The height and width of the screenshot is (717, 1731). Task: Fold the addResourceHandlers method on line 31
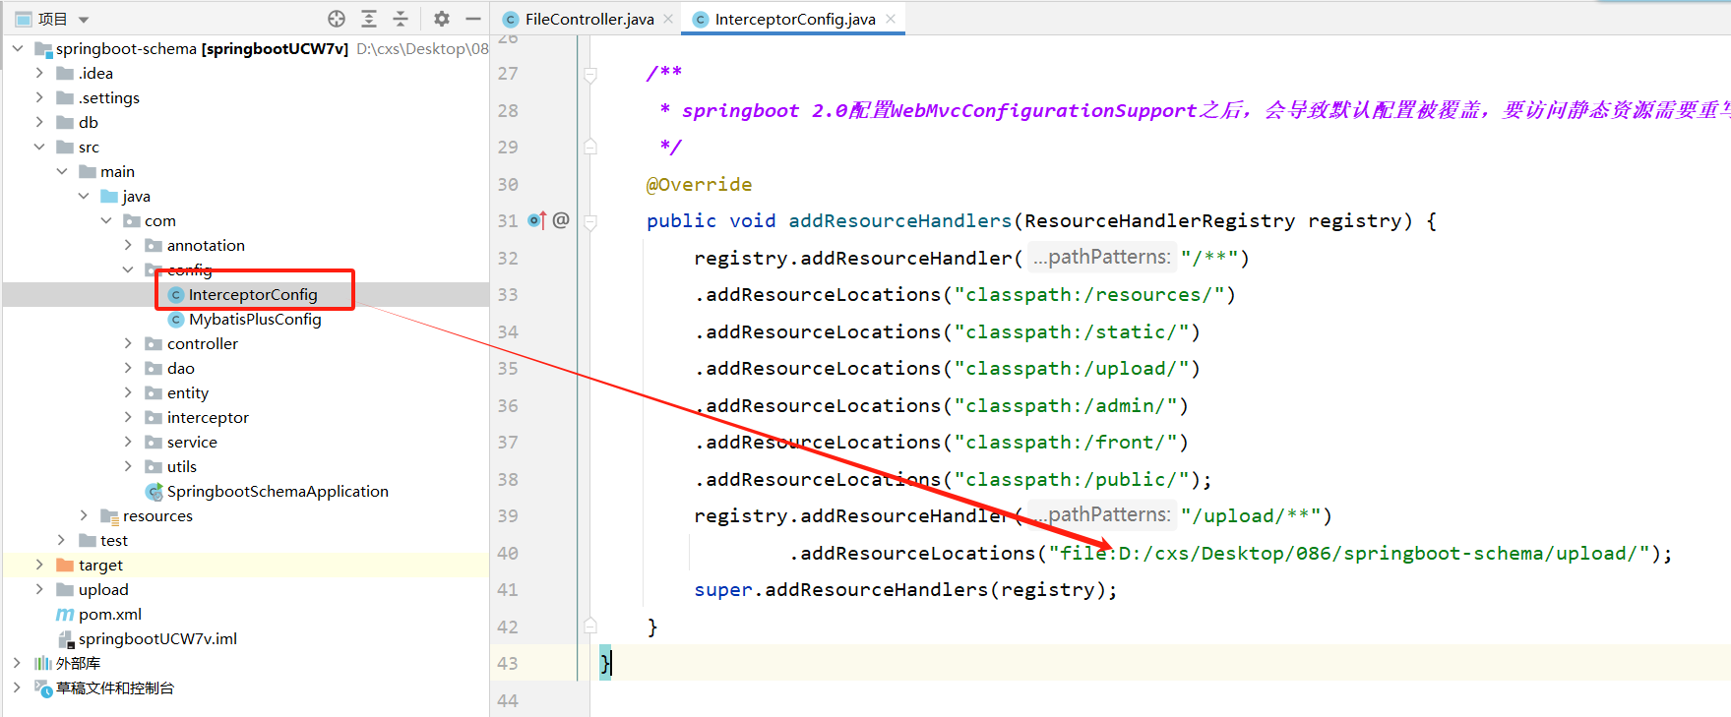tap(590, 221)
